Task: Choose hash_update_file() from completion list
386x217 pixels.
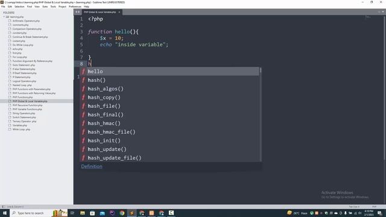Action: coord(170,157)
